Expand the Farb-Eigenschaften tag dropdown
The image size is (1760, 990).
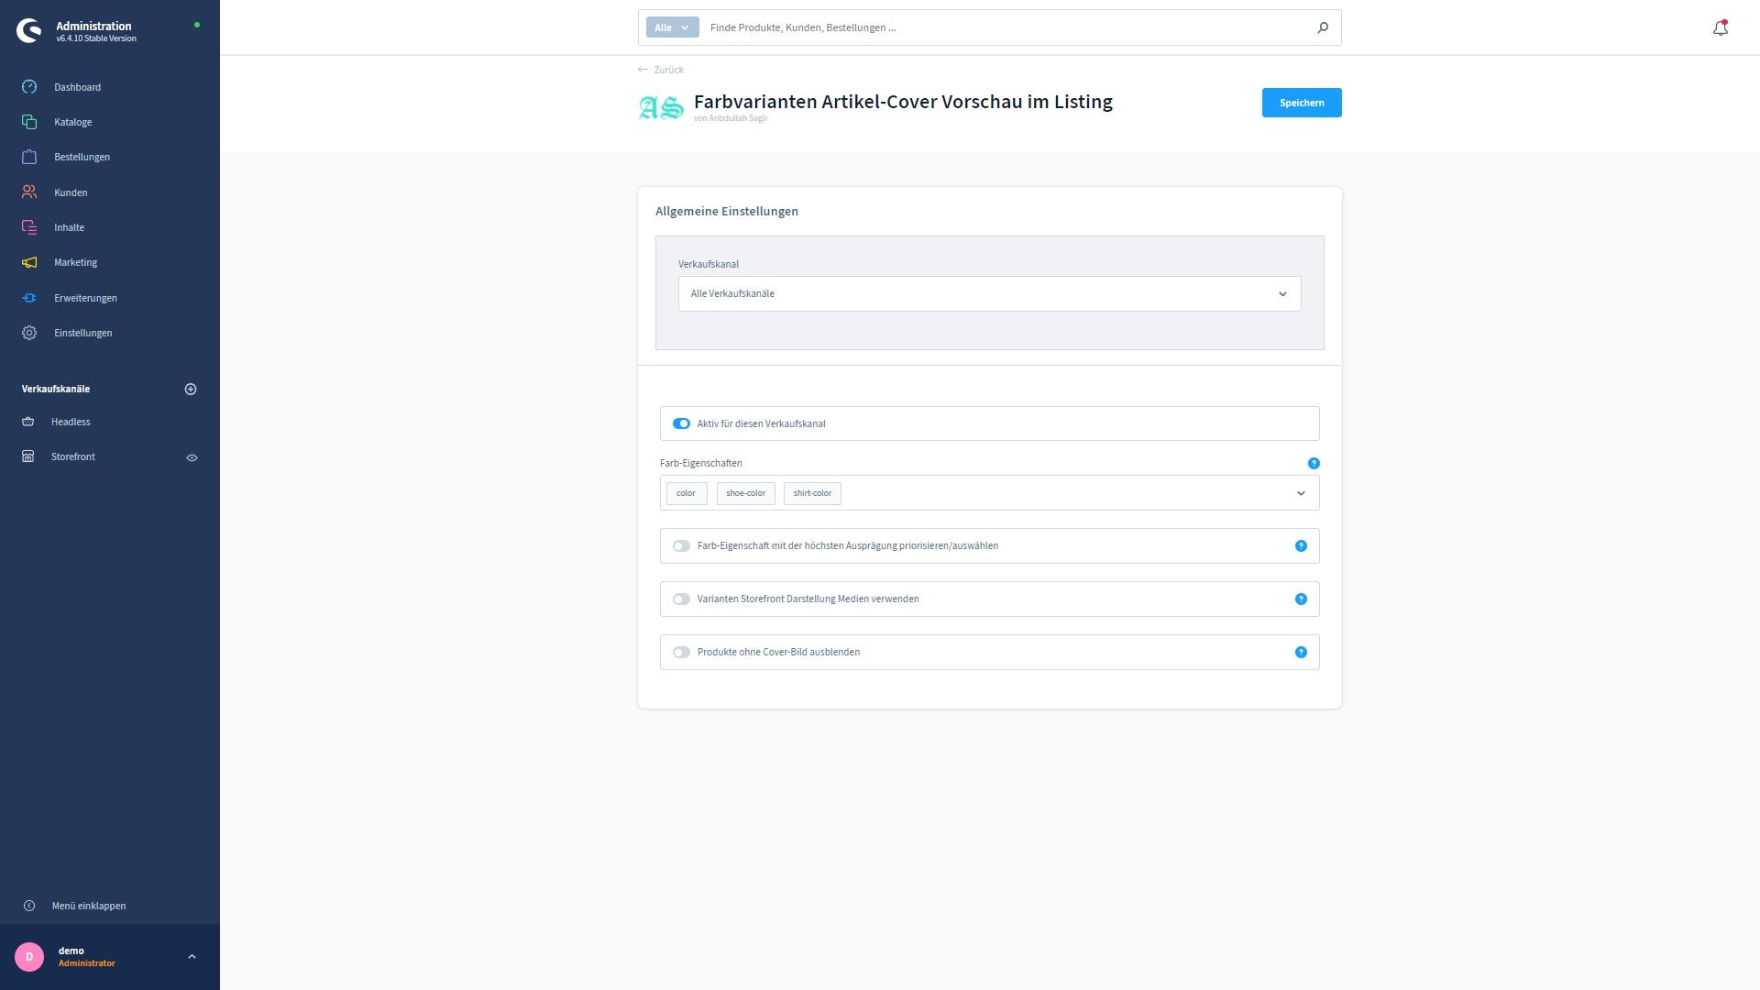(1303, 492)
